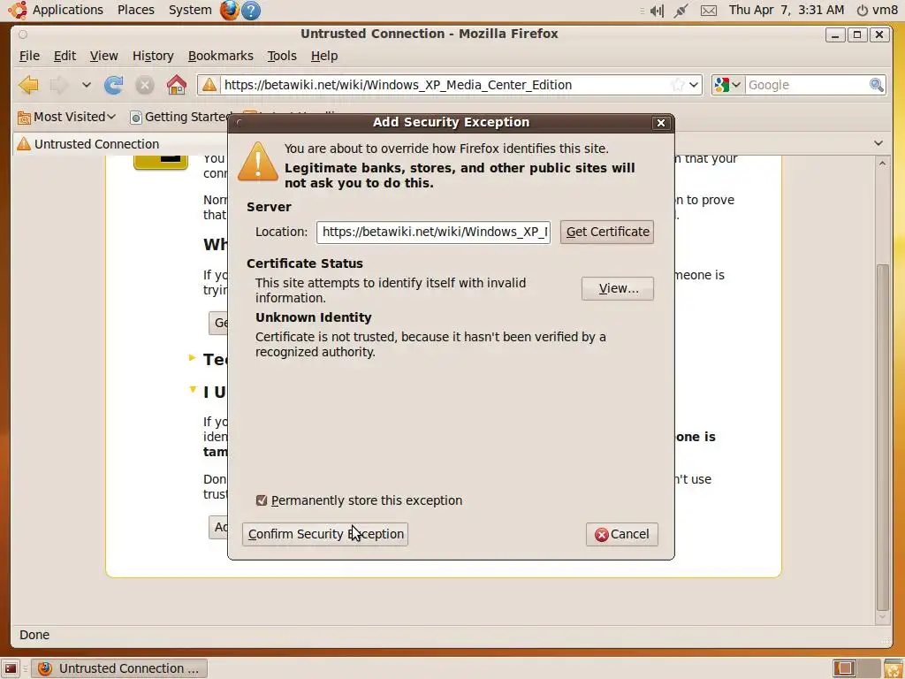The height and width of the screenshot is (679, 905).
Task: Click the yellow warning icon on the tab
Action: click(x=24, y=144)
